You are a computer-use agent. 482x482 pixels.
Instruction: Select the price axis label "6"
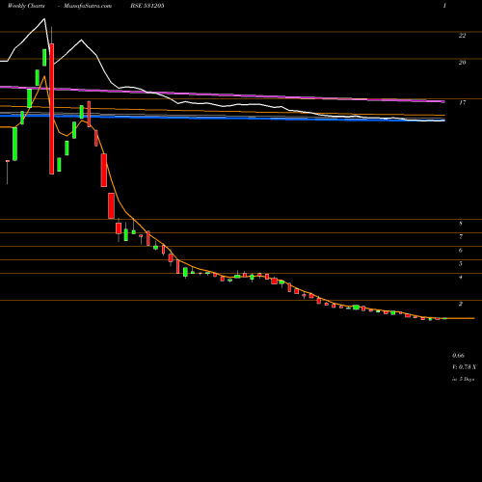click(x=461, y=251)
